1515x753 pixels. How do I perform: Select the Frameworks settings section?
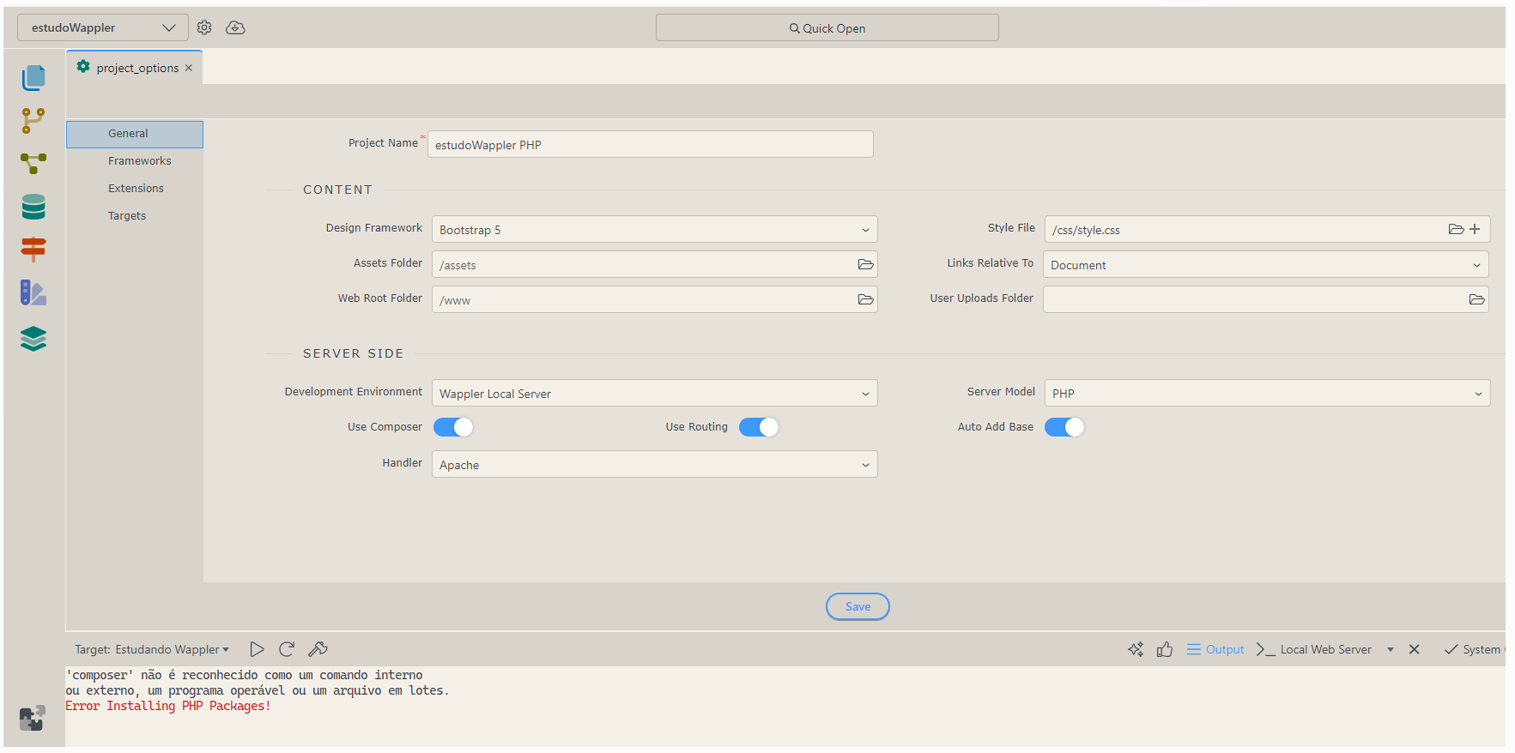(135, 161)
